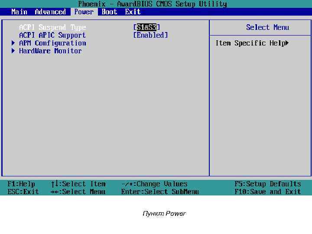Click the F5:Setup Defaults hint

coord(268,184)
